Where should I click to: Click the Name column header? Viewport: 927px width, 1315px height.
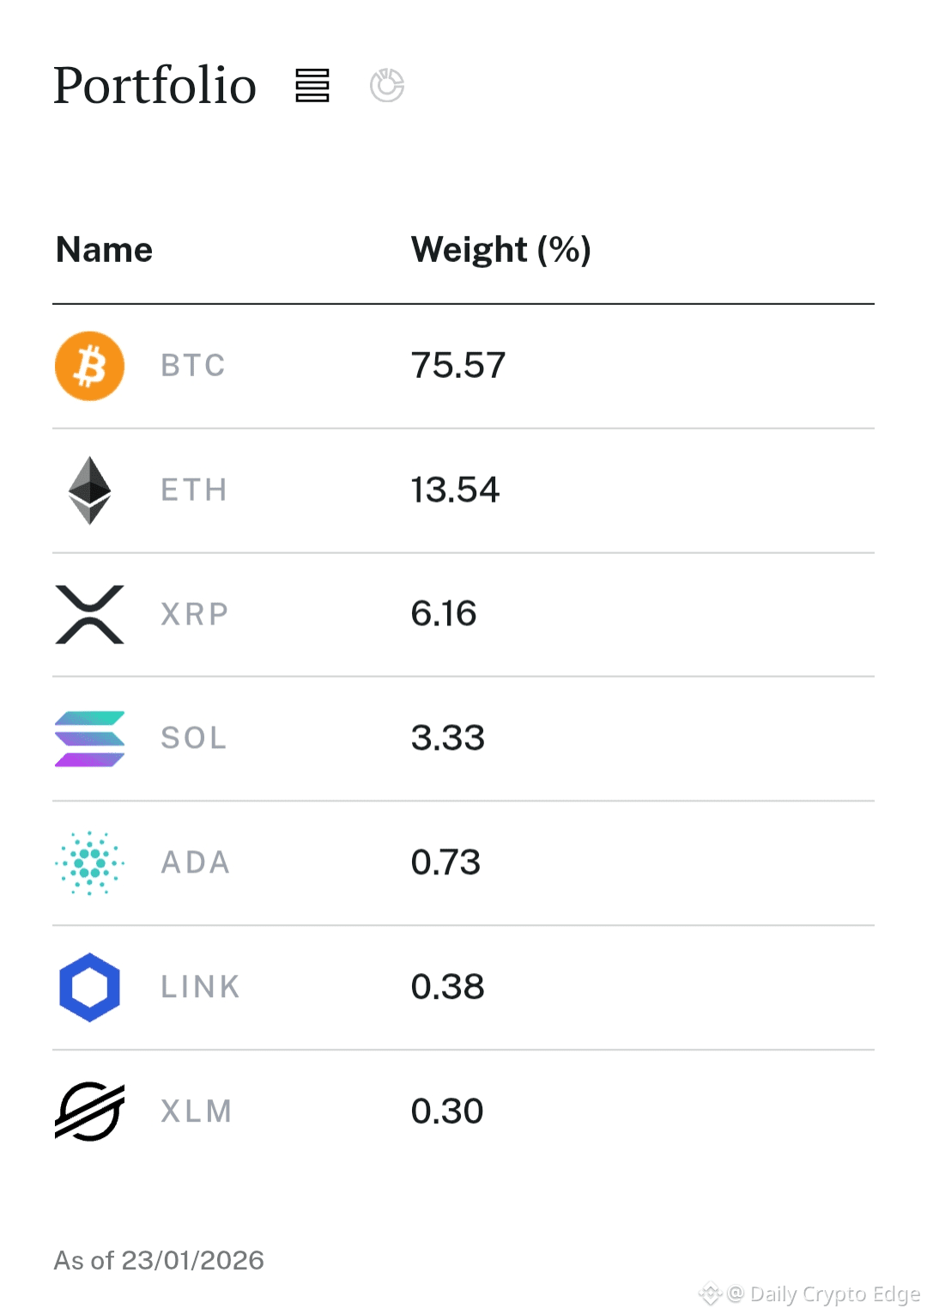[105, 250]
